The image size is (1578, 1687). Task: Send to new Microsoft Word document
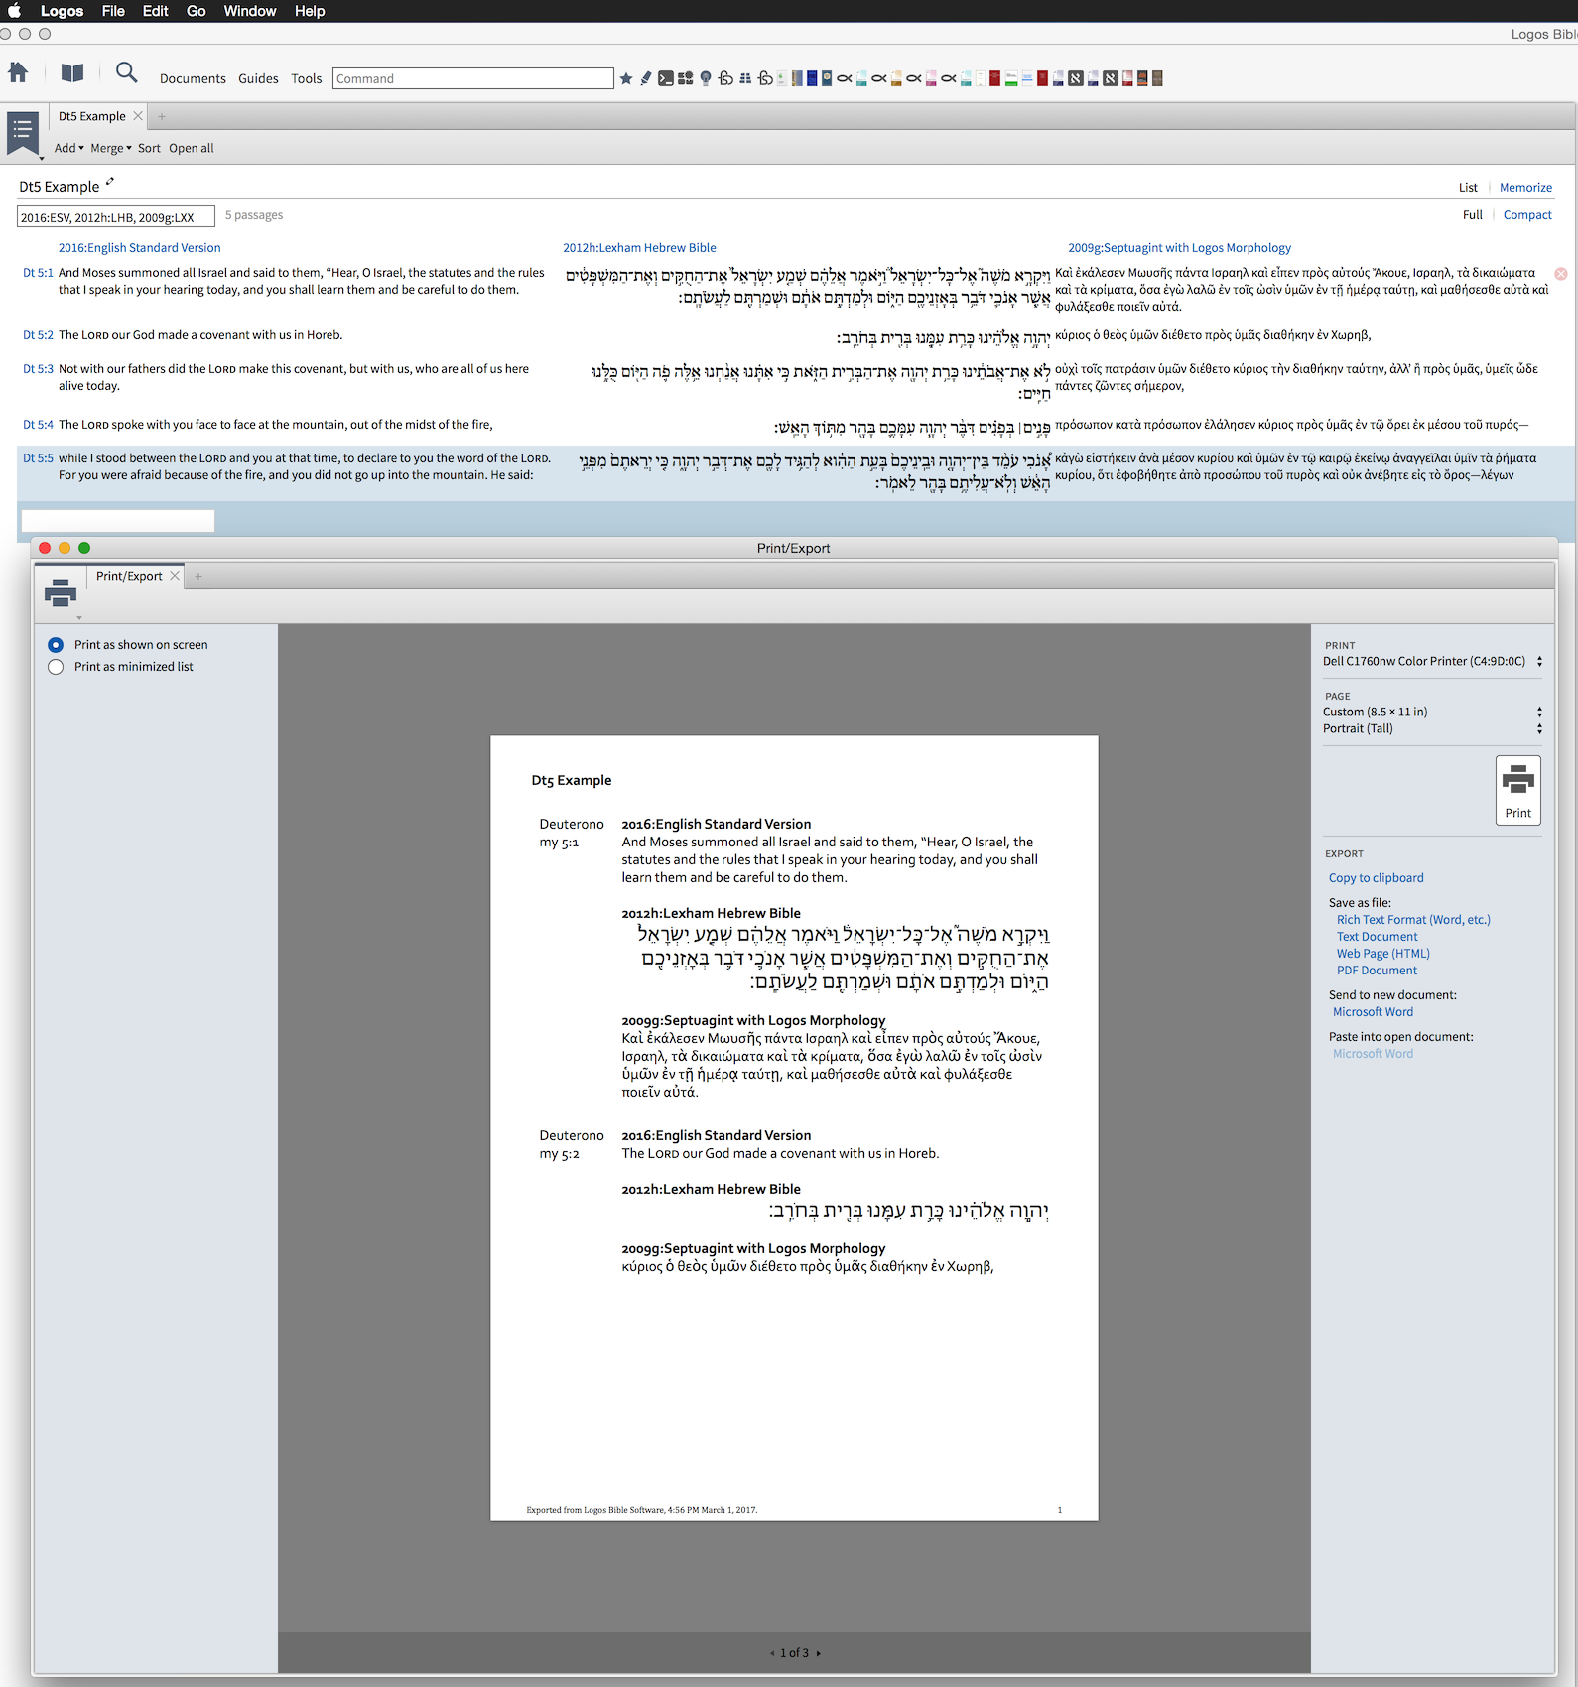[1373, 1012]
